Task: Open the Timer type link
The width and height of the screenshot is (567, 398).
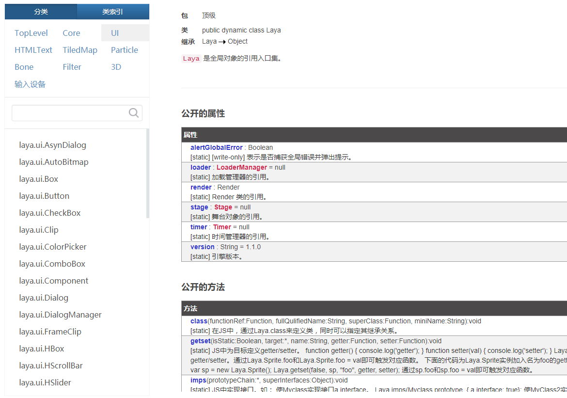Action: point(222,227)
